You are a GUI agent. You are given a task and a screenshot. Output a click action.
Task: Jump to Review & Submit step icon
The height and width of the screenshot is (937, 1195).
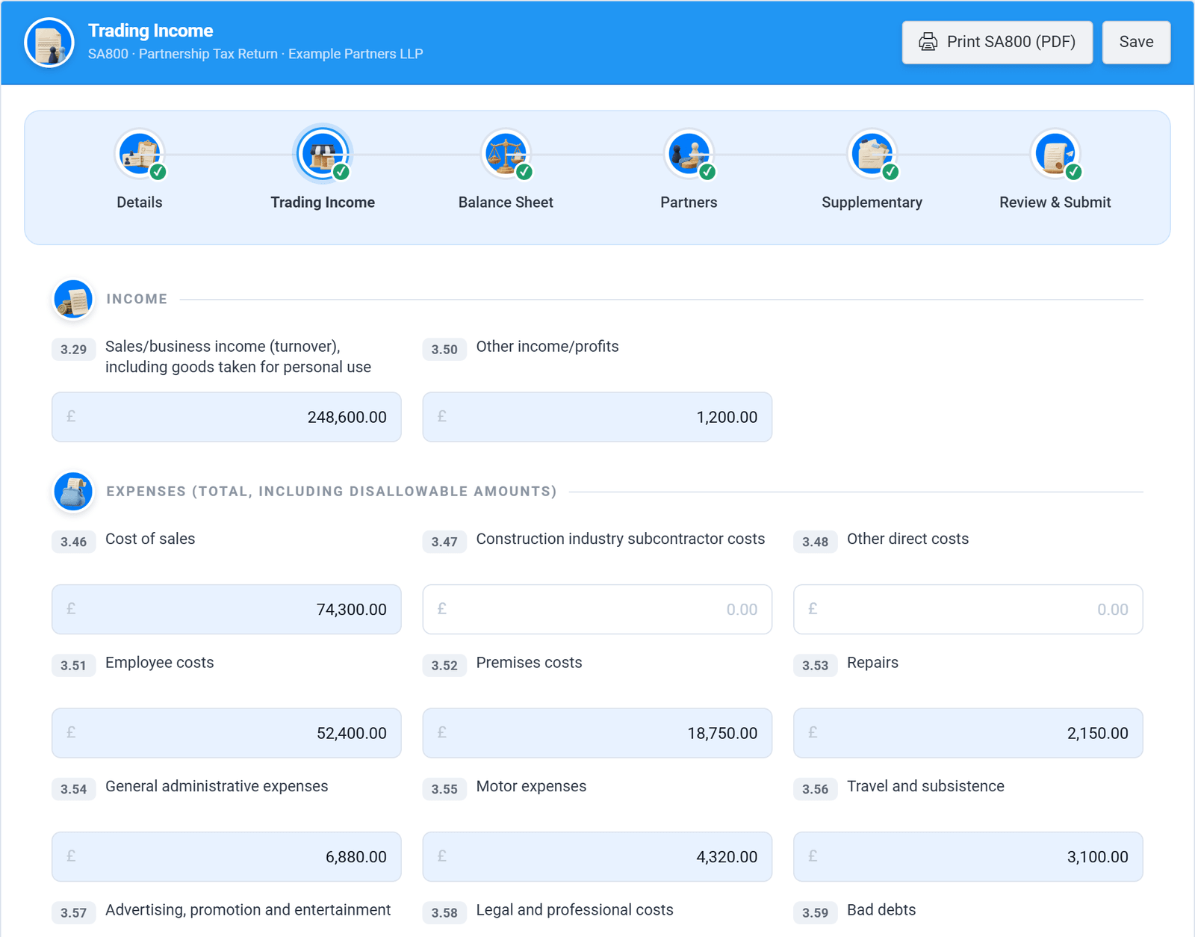[x=1055, y=154]
